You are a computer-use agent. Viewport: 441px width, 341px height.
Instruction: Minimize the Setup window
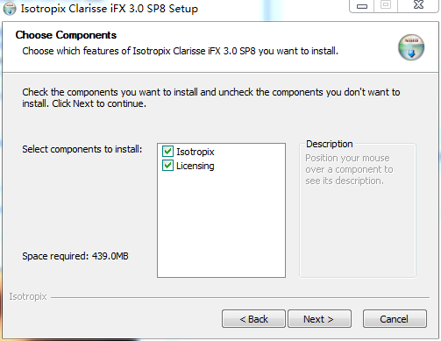click(362, 6)
